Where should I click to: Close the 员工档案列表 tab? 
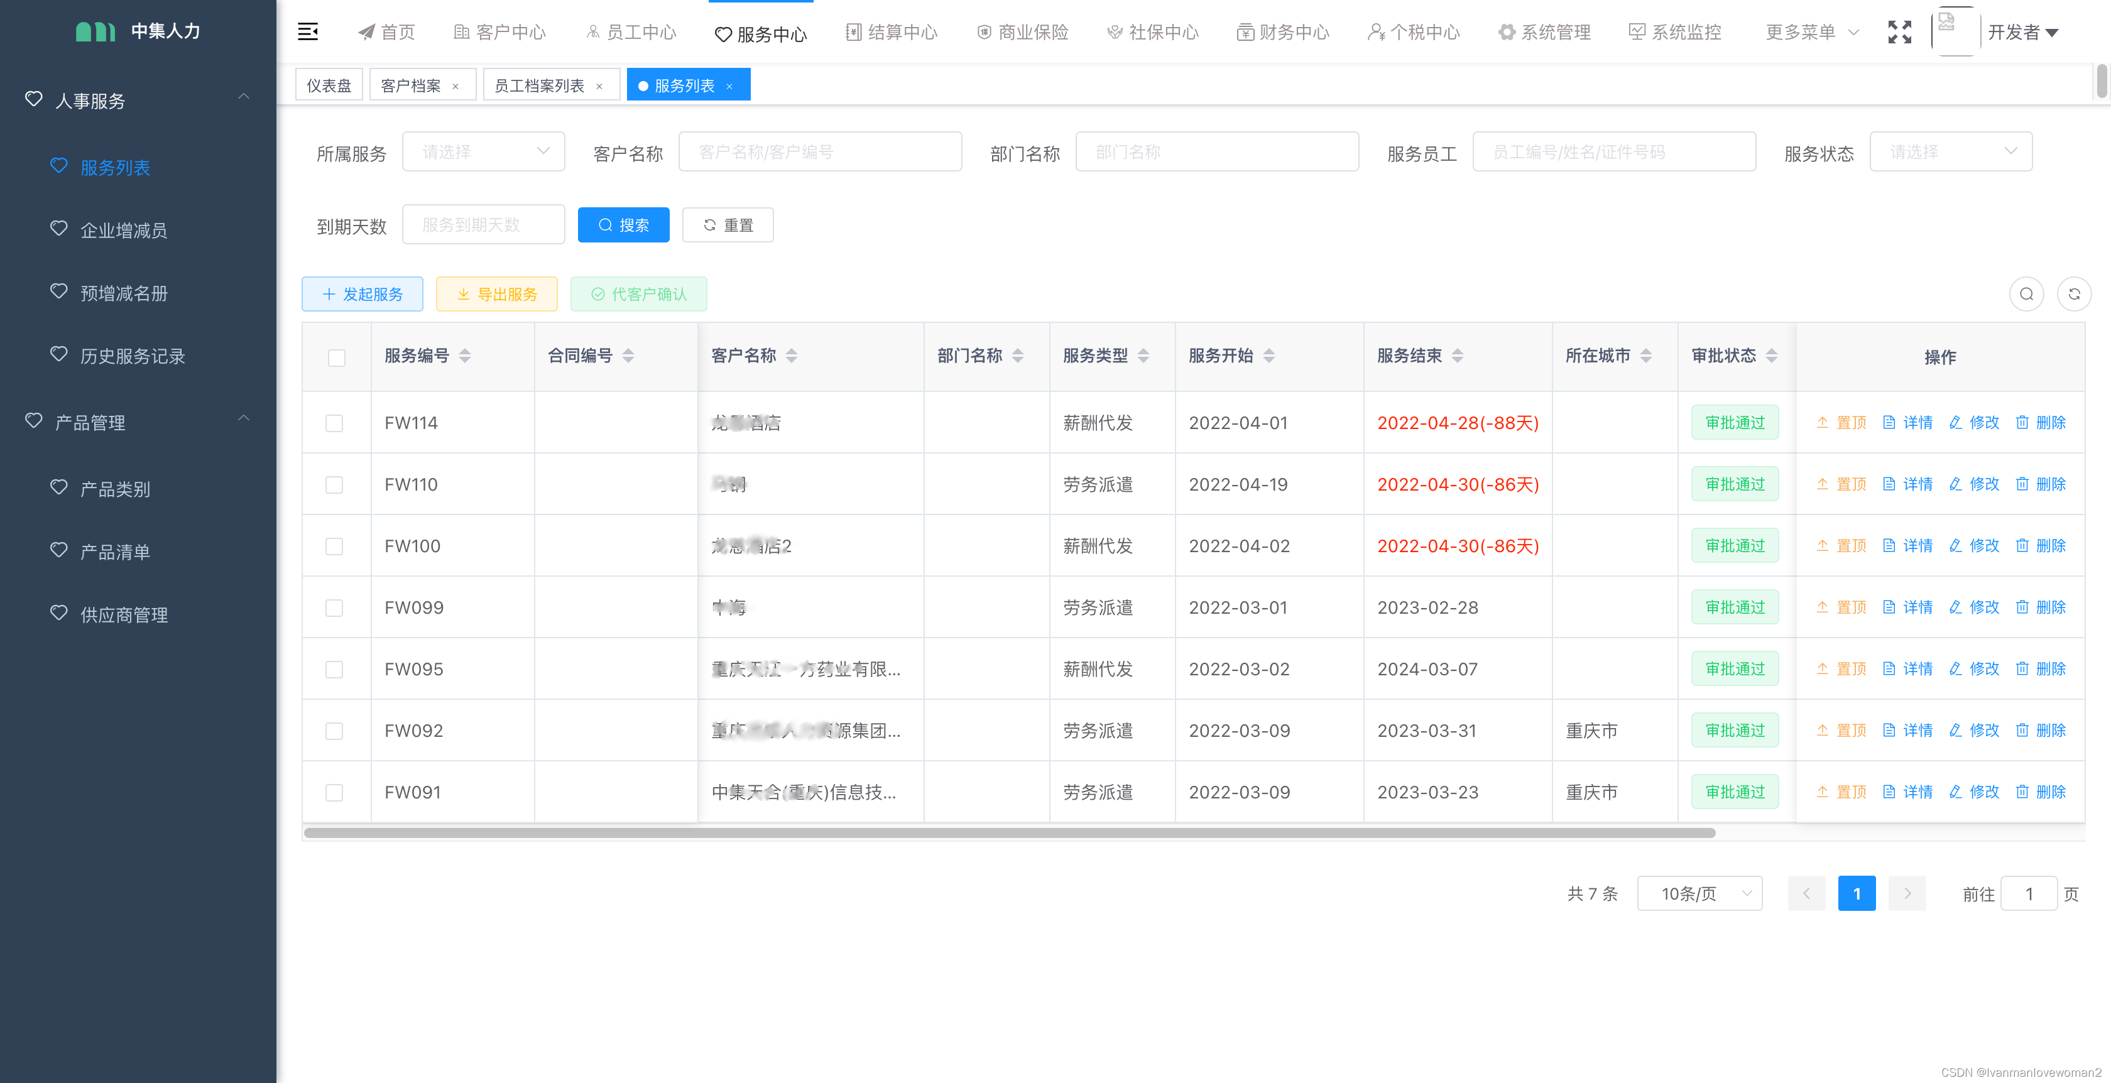pyautogui.click(x=599, y=86)
